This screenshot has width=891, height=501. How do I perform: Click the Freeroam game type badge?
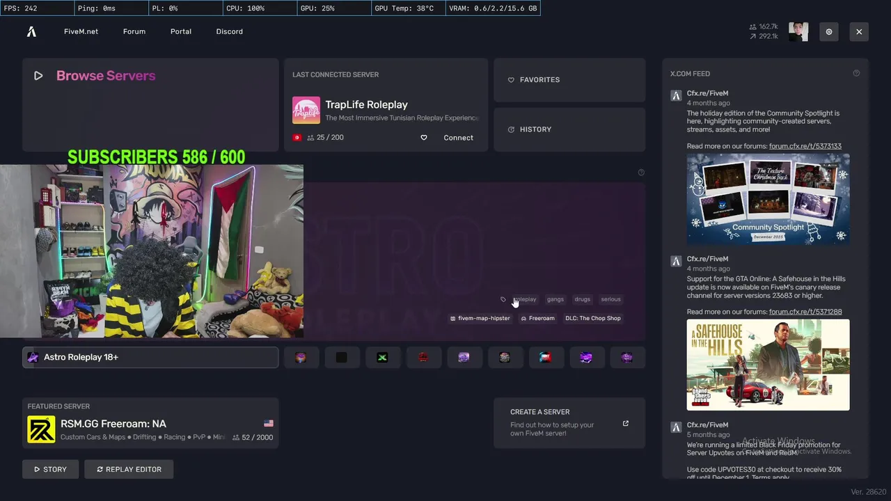tap(537, 318)
